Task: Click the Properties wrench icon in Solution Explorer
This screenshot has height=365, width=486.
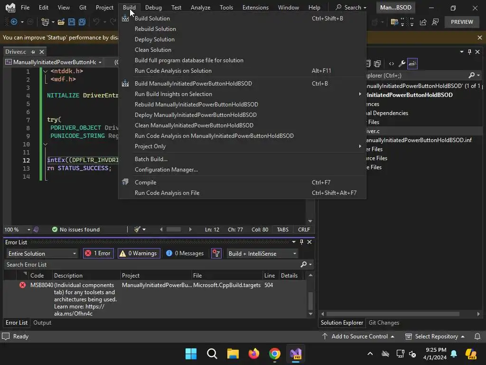Action: click(x=402, y=64)
